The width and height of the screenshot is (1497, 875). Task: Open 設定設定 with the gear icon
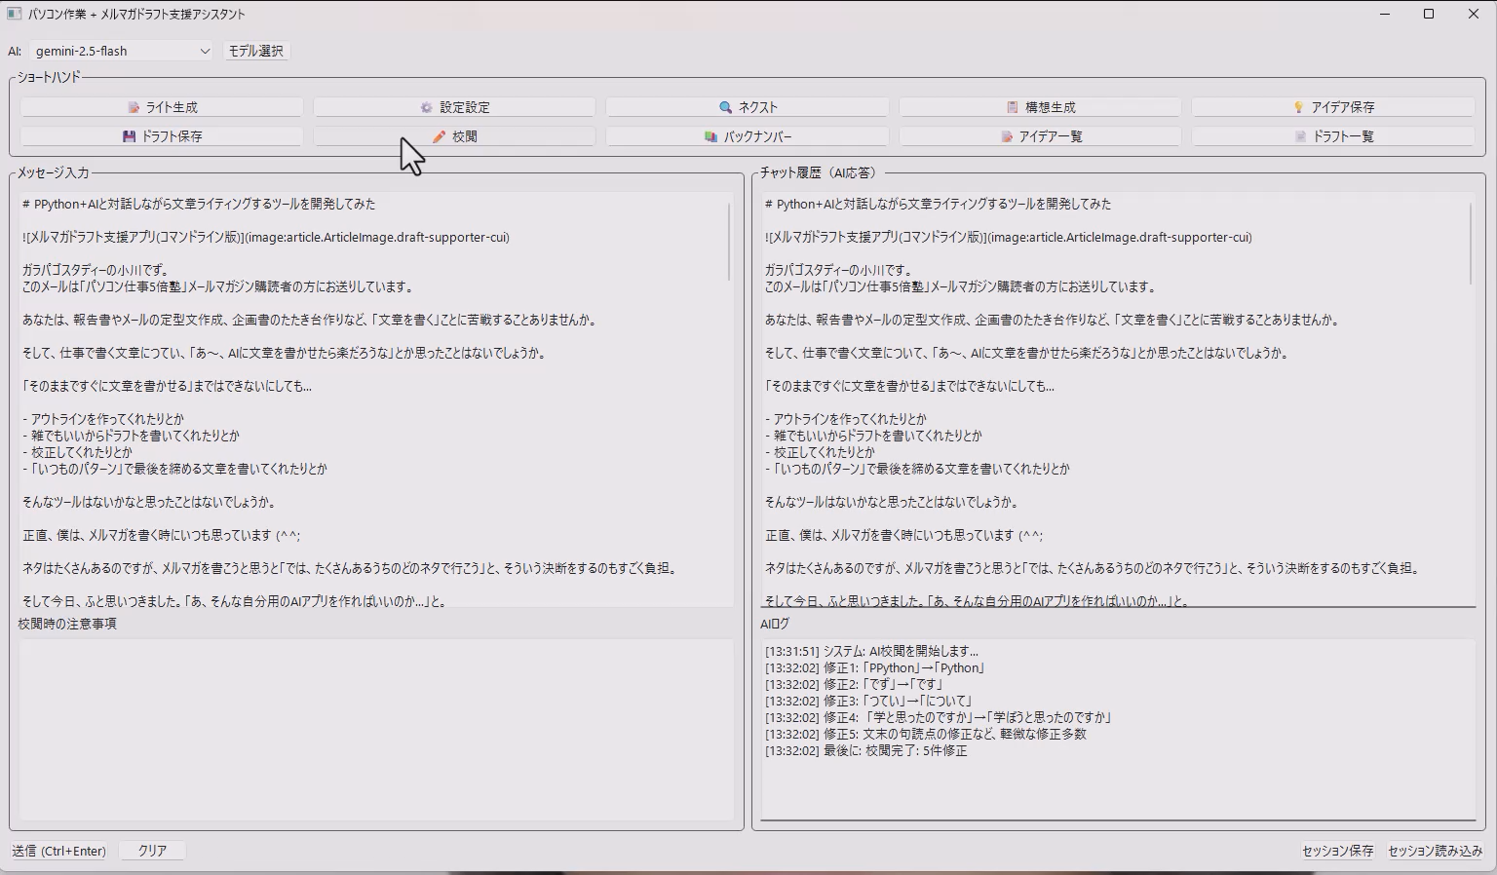(454, 107)
